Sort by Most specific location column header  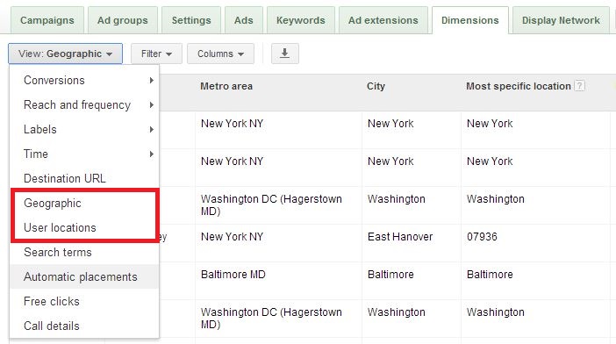(x=519, y=86)
